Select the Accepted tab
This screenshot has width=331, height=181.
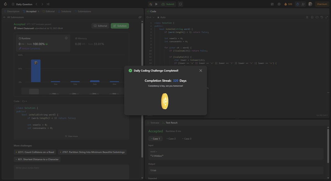pyautogui.click(x=30, y=11)
